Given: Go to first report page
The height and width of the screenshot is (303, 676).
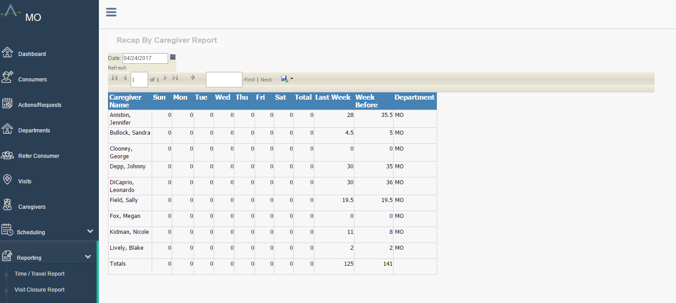Looking at the screenshot, I should pos(114,78).
